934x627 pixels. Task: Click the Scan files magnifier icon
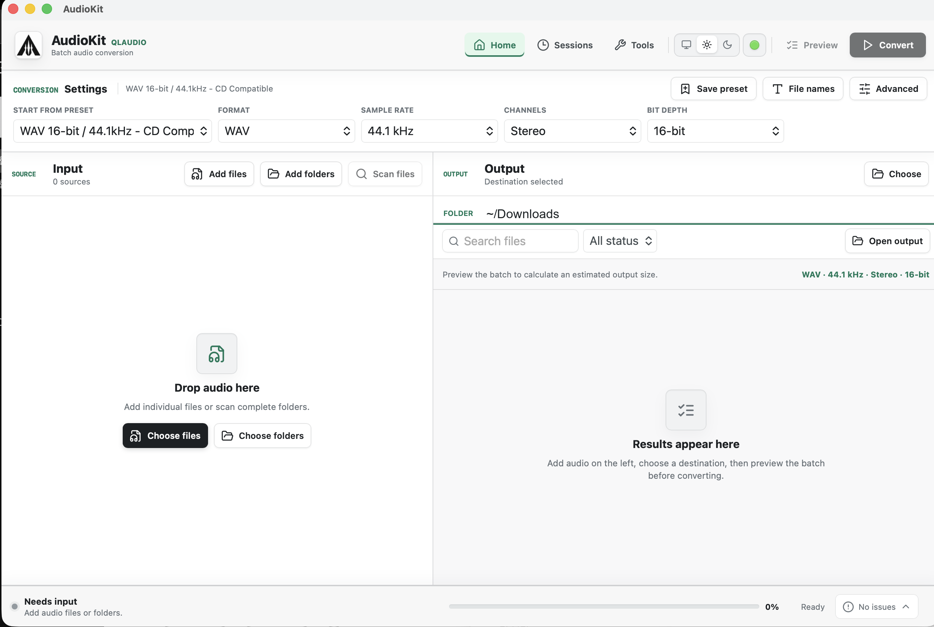362,174
